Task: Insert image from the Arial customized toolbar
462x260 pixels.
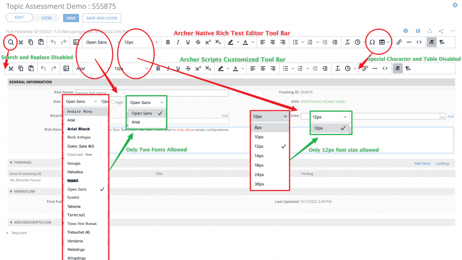Action: tap(66, 68)
